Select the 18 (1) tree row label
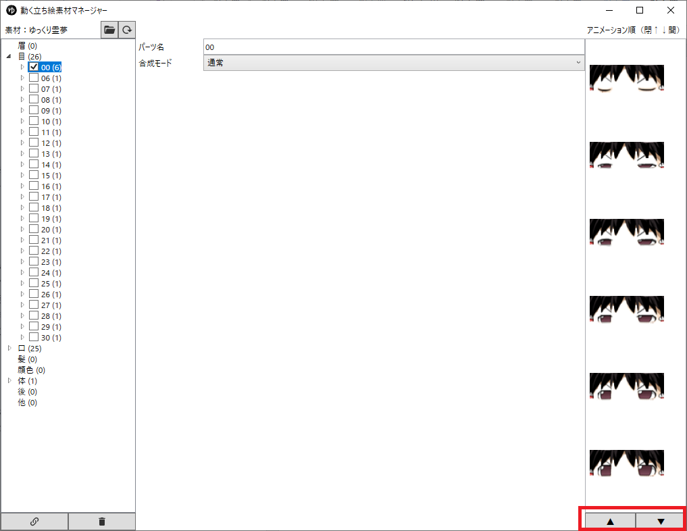Viewport: 687px width, 531px height. 51,207
